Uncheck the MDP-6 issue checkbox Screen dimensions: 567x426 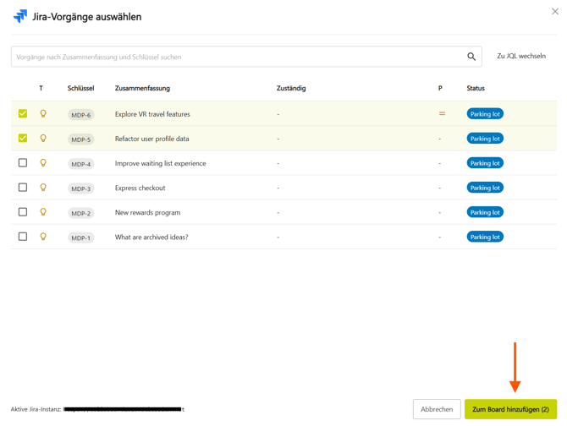[x=23, y=113]
